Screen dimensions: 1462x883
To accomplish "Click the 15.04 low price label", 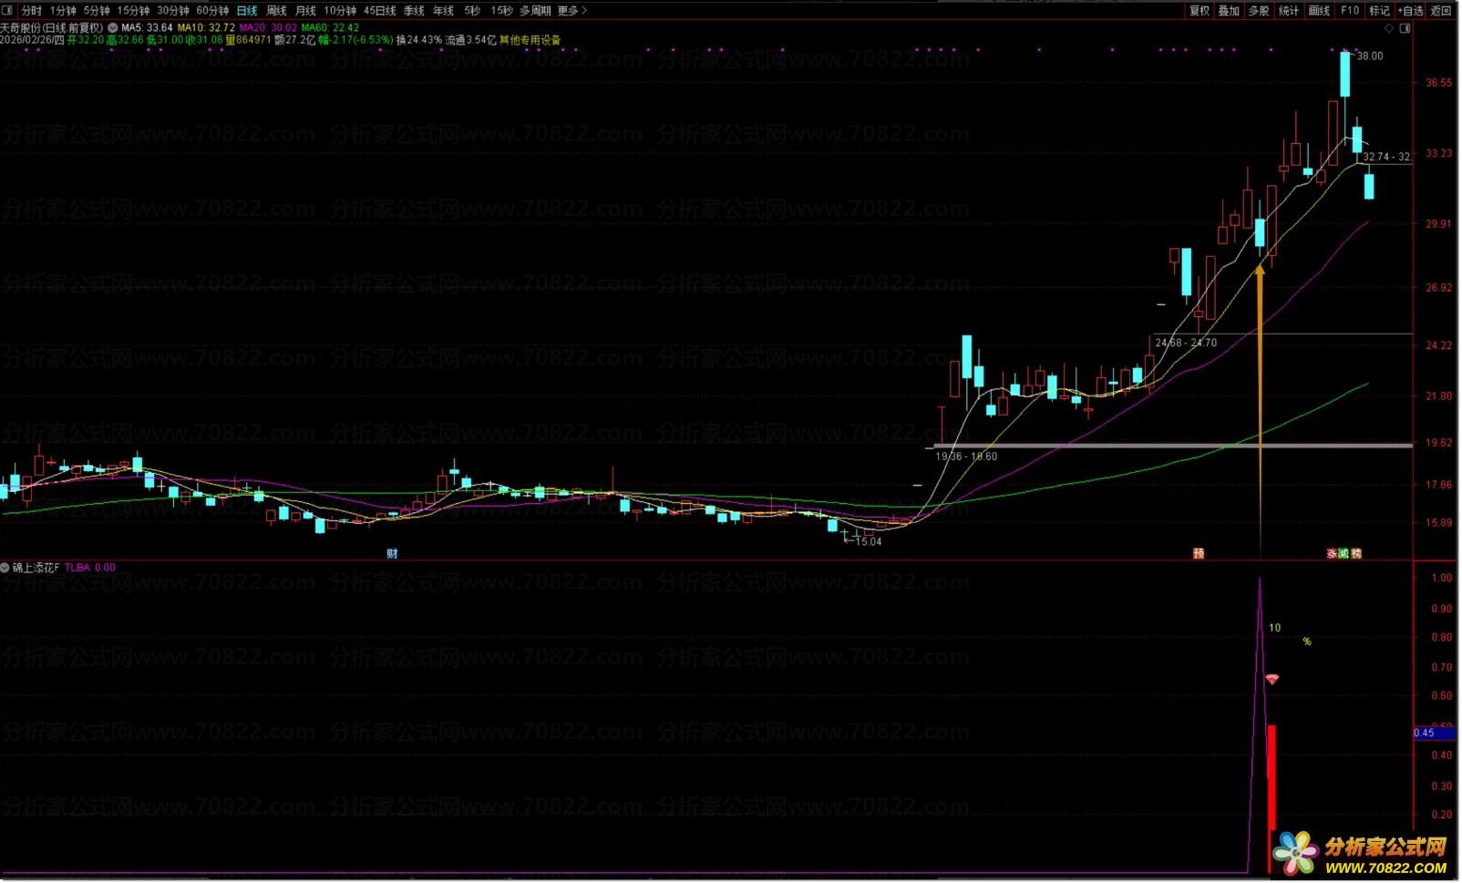I will 869,542.
